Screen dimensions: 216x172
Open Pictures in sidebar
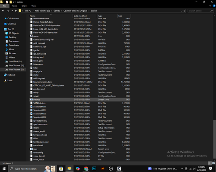click(13, 53)
